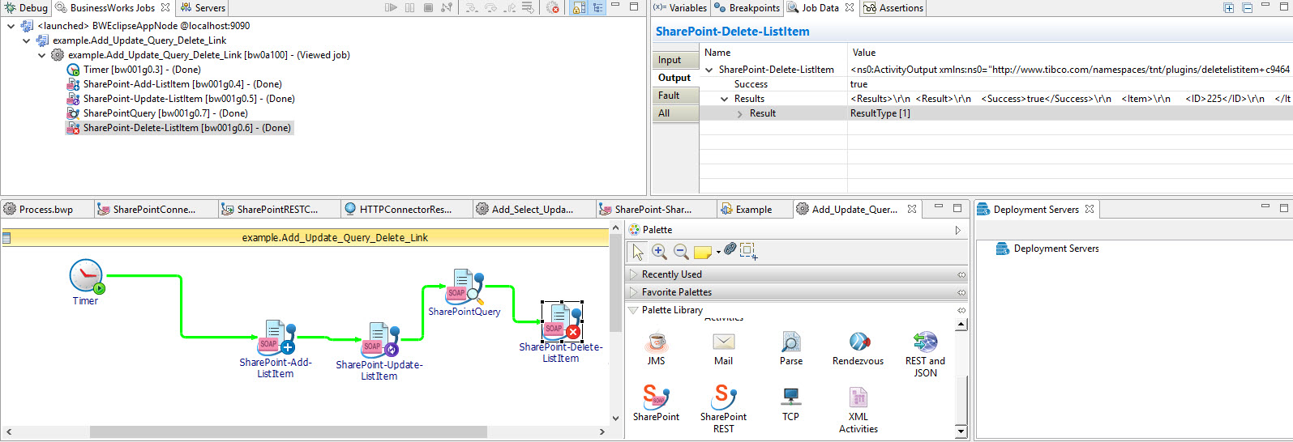This screenshot has width=1293, height=442.
Task: Collapse the Results row in Job Data
Action: pyautogui.click(x=725, y=99)
